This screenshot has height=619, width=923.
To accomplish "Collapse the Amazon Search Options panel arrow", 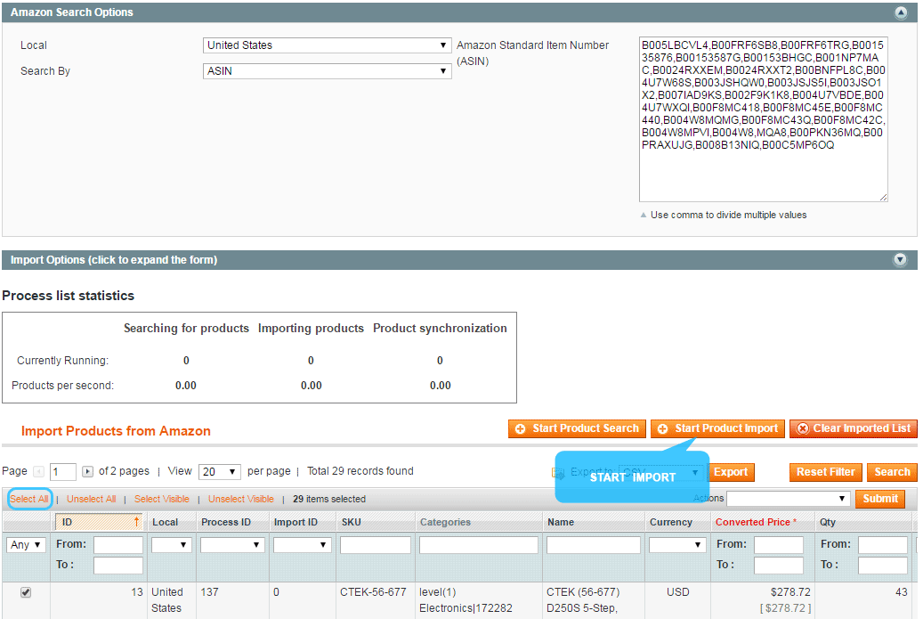I will point(901,12).
